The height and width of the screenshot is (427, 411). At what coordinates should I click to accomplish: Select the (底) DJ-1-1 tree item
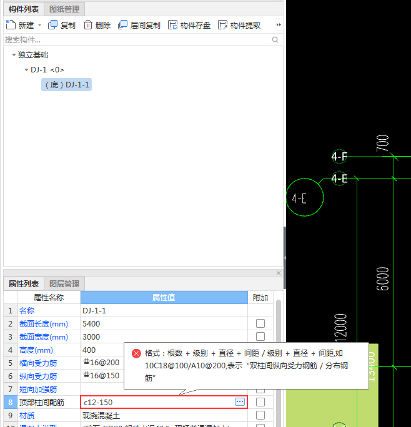click(x=66, y=85)
